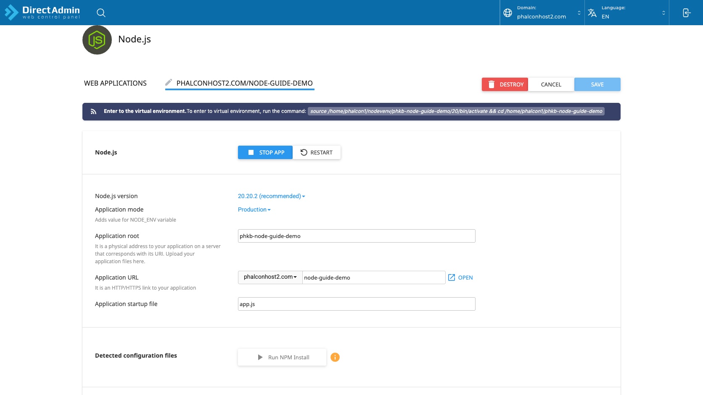Click the CANCEL button

coord(551,84)
